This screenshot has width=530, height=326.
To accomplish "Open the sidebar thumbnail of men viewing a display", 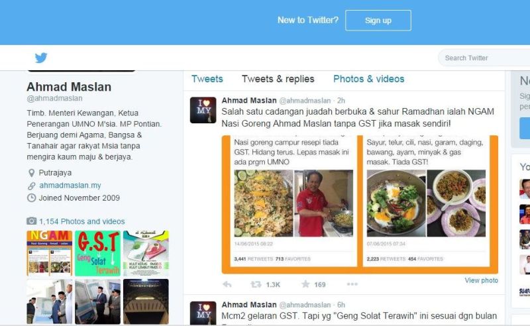I will [97, 301].
